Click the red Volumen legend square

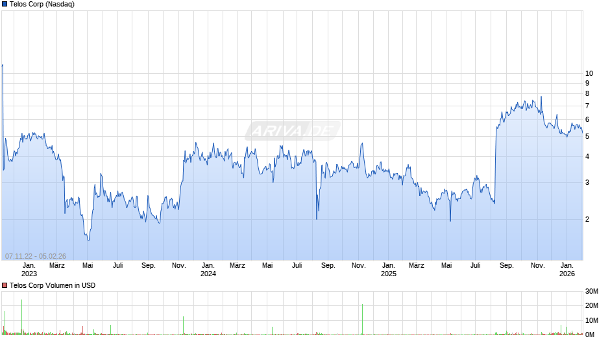pyautogui.click(x=5, y=285)
